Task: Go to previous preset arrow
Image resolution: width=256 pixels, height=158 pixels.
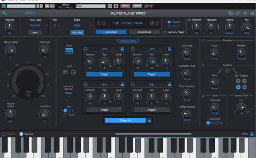Action: (x=99, y=23)
